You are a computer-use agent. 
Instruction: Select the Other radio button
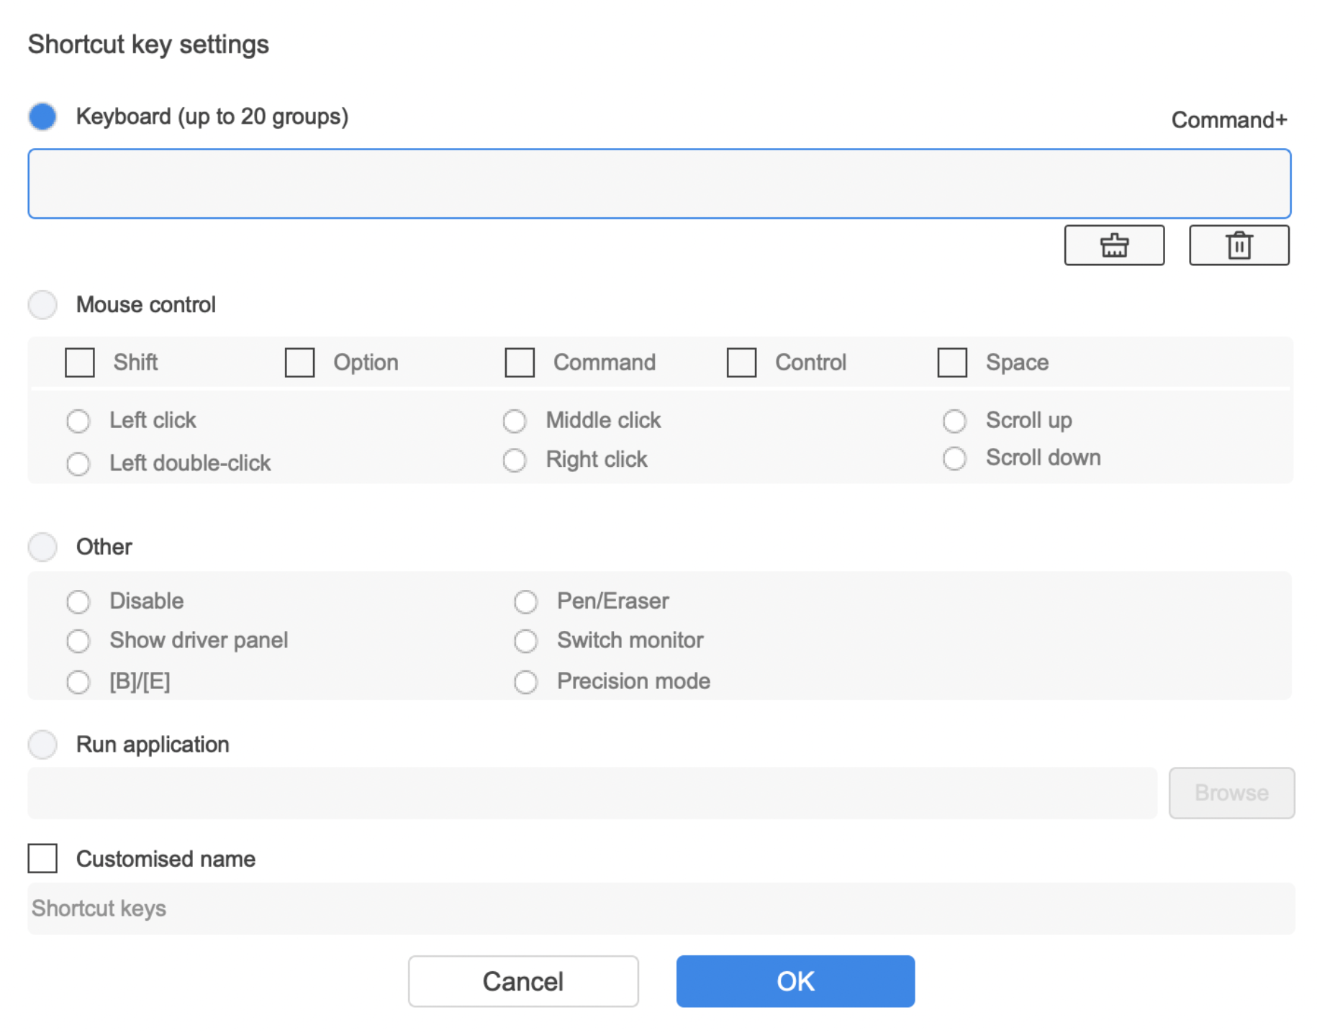click(x=43, y=547)
